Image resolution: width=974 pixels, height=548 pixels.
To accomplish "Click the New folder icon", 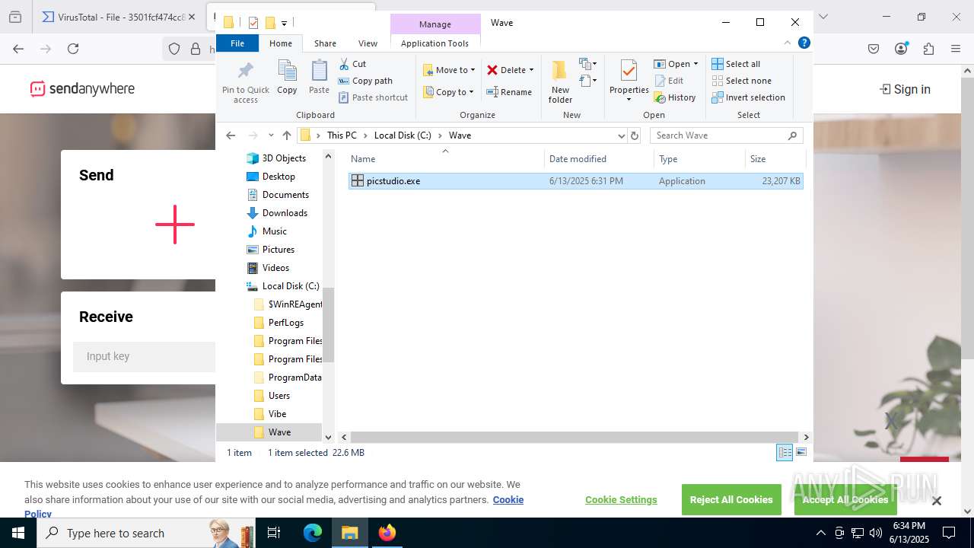I will (560, 71).
